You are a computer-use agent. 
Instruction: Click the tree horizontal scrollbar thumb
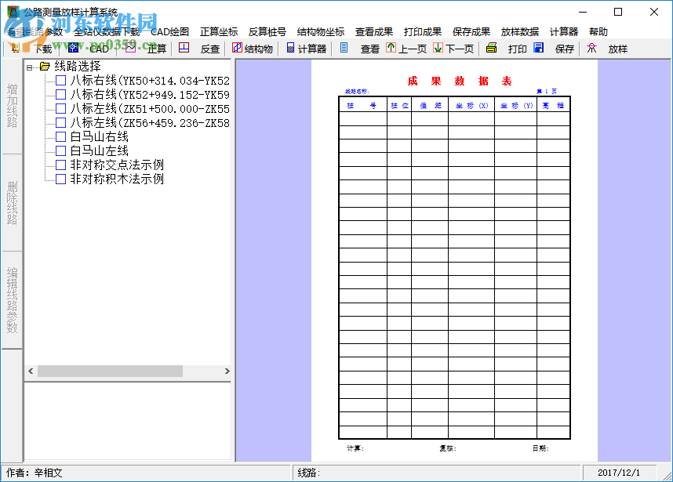pos(111,371)
